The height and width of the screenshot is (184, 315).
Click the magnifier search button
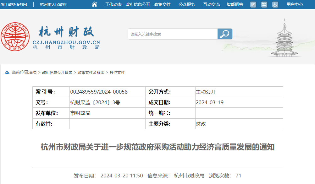point(225,34)
